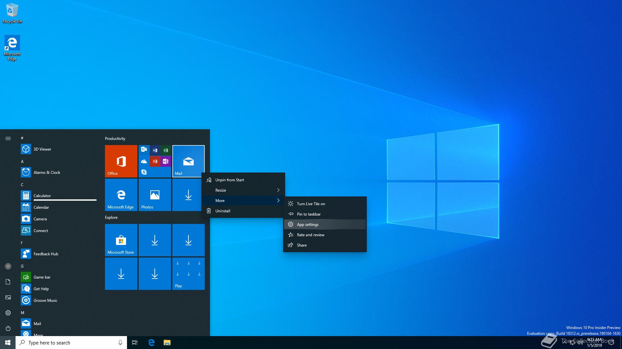Open the Microsoft Edge tile
Viewport: 622px width, 349px height.
121,195
